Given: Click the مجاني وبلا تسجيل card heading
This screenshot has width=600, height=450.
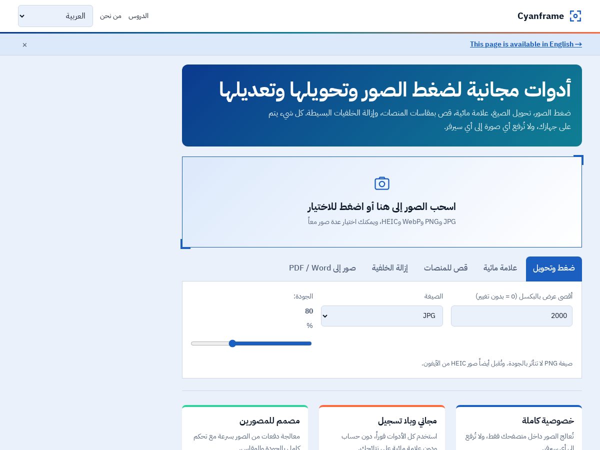Looking at the screenshot, I should (407, 420).
